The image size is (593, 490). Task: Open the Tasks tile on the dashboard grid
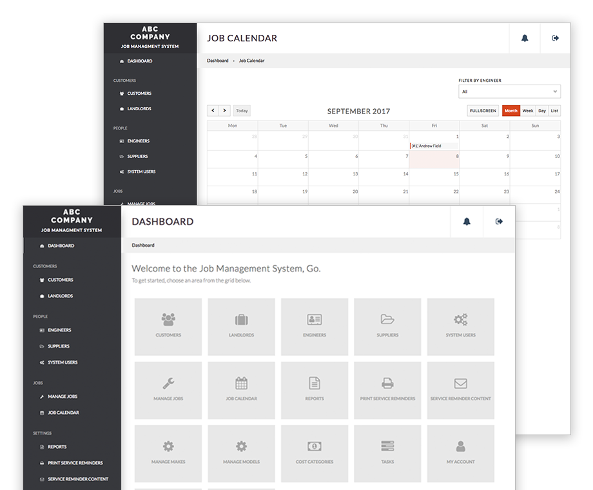387,453
